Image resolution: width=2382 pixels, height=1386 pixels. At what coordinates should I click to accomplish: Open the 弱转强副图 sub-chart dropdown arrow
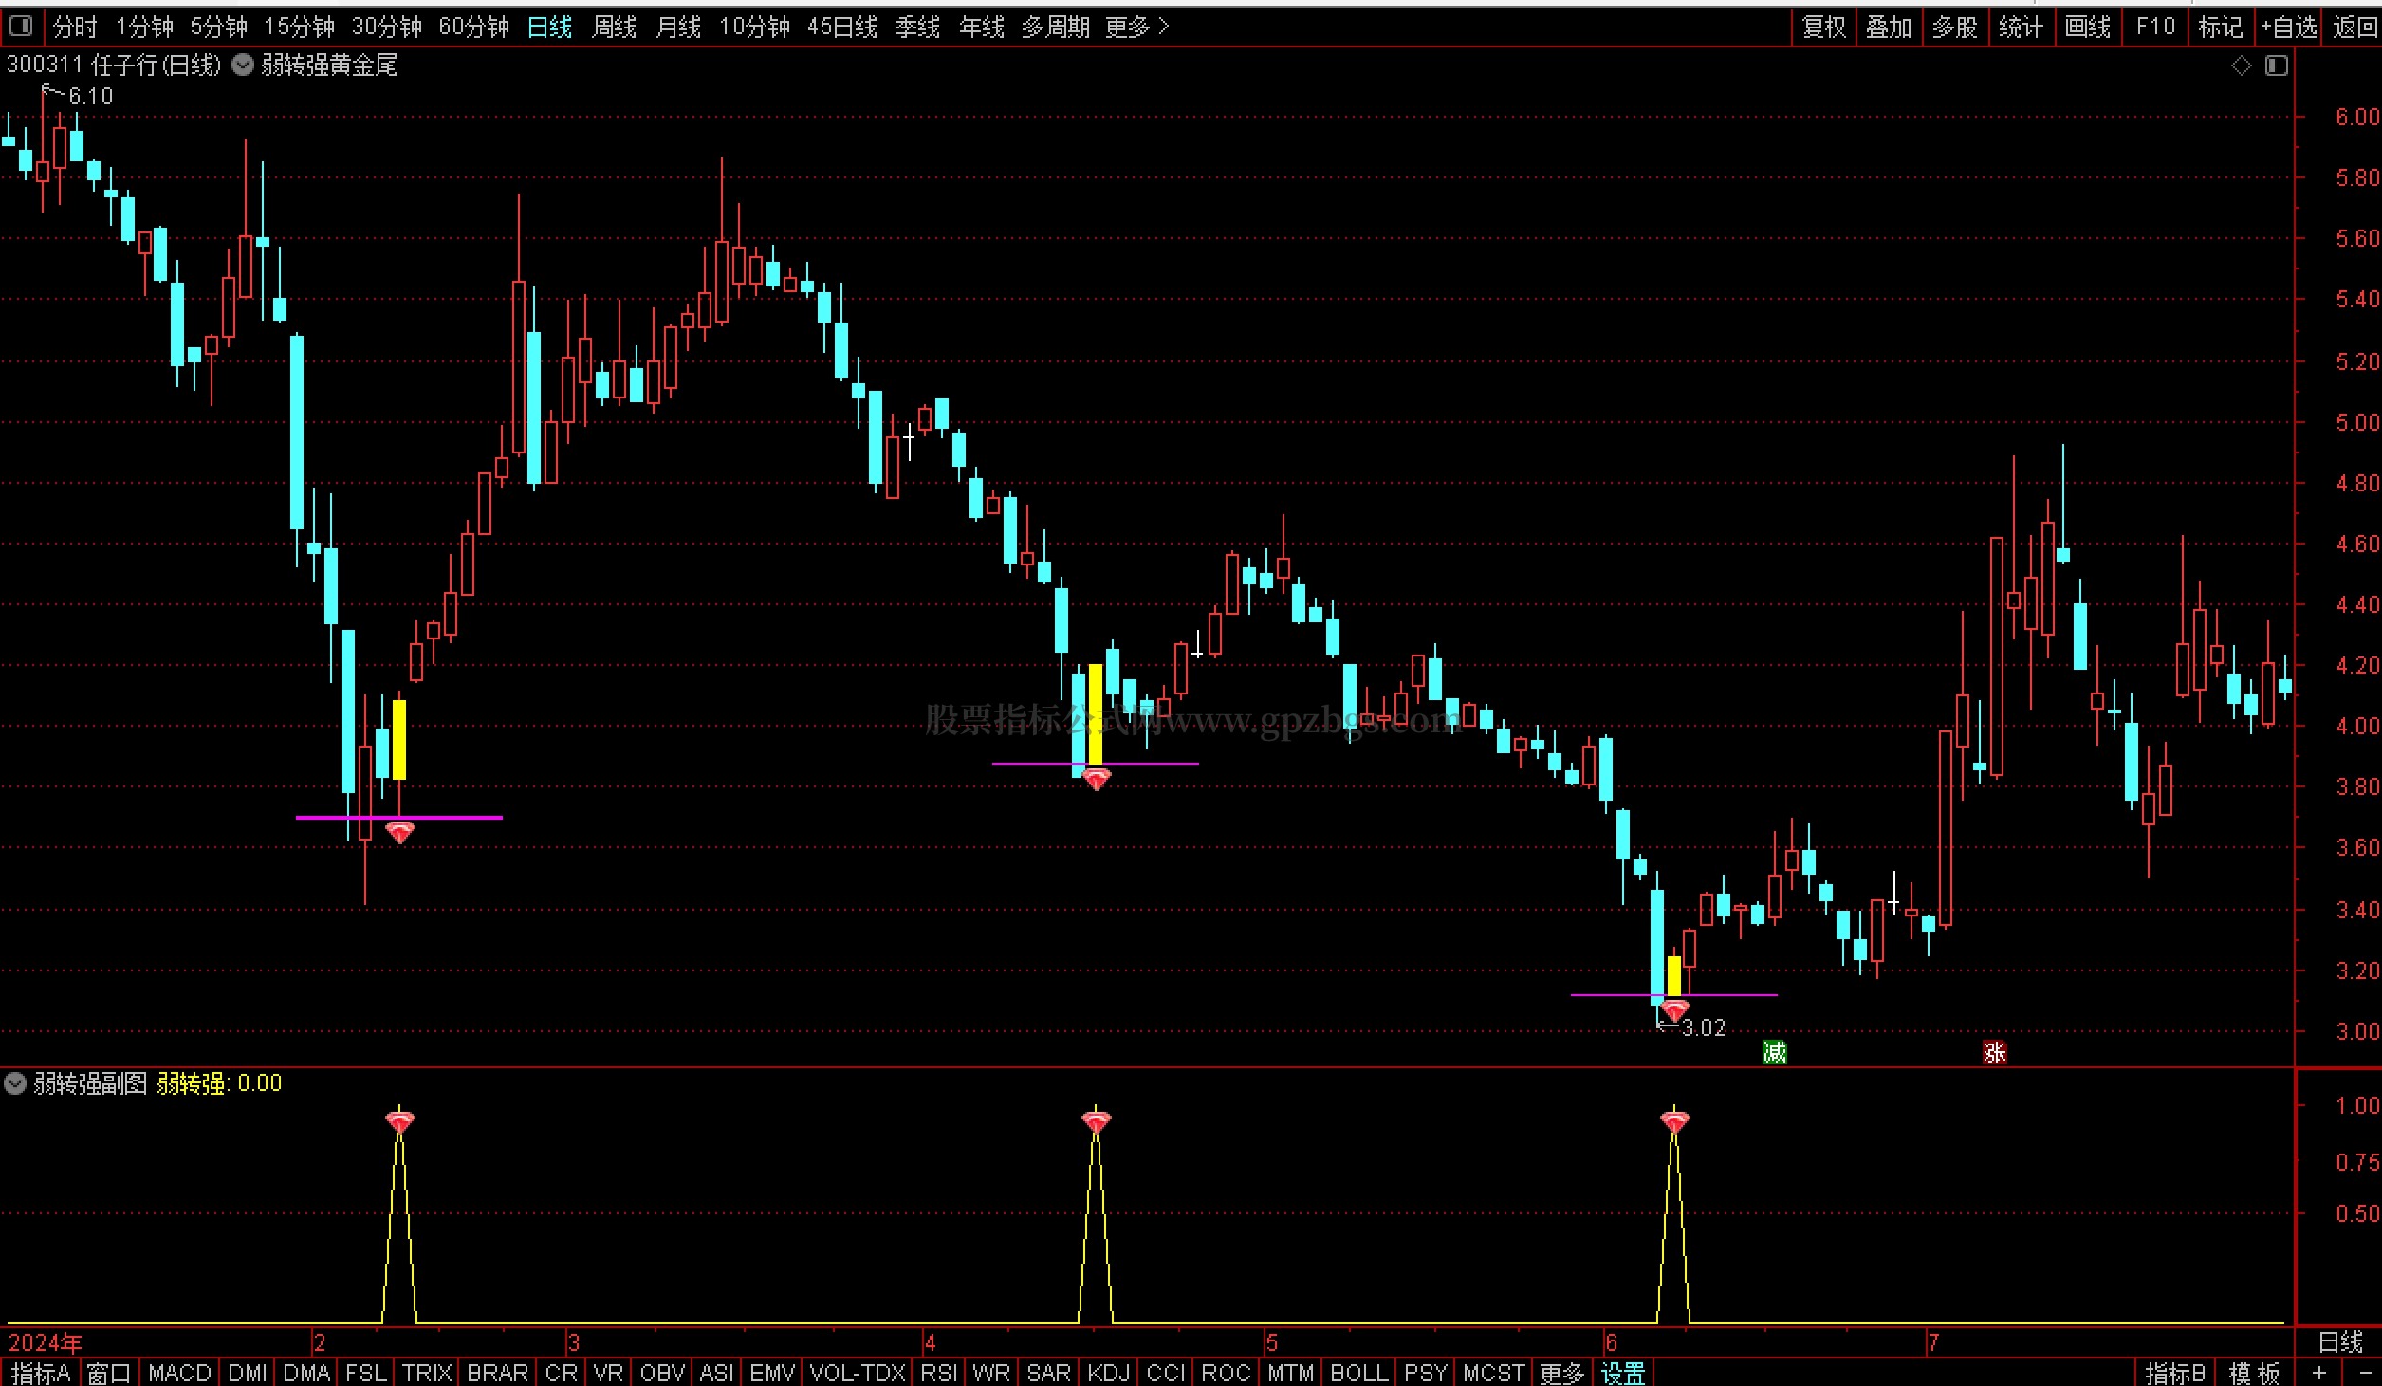pyautogui.click(x=15, y=1082)
